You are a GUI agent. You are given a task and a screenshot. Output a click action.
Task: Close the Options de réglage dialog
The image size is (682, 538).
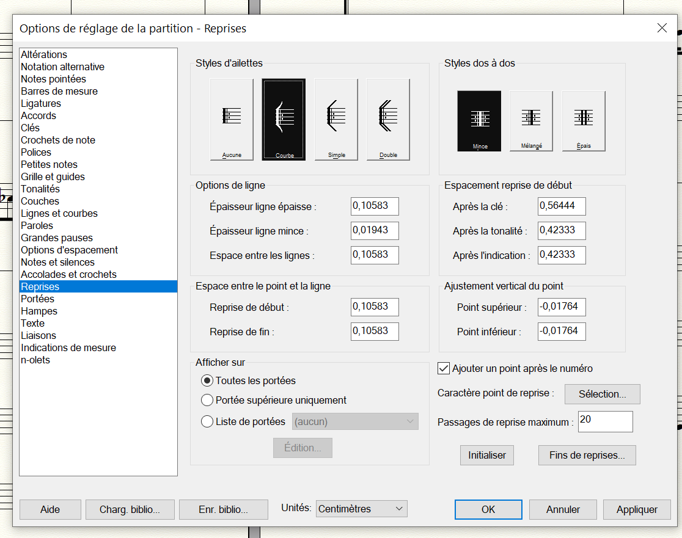[662, 28]
